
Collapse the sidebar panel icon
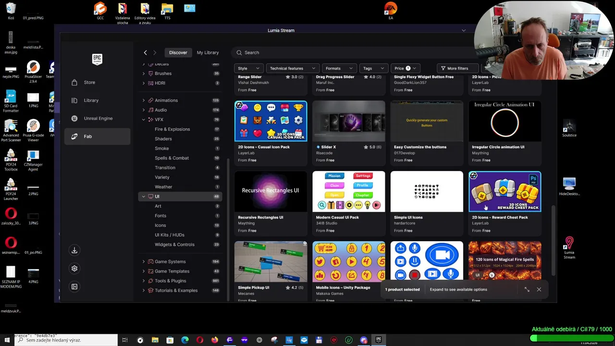coord(74,287)
